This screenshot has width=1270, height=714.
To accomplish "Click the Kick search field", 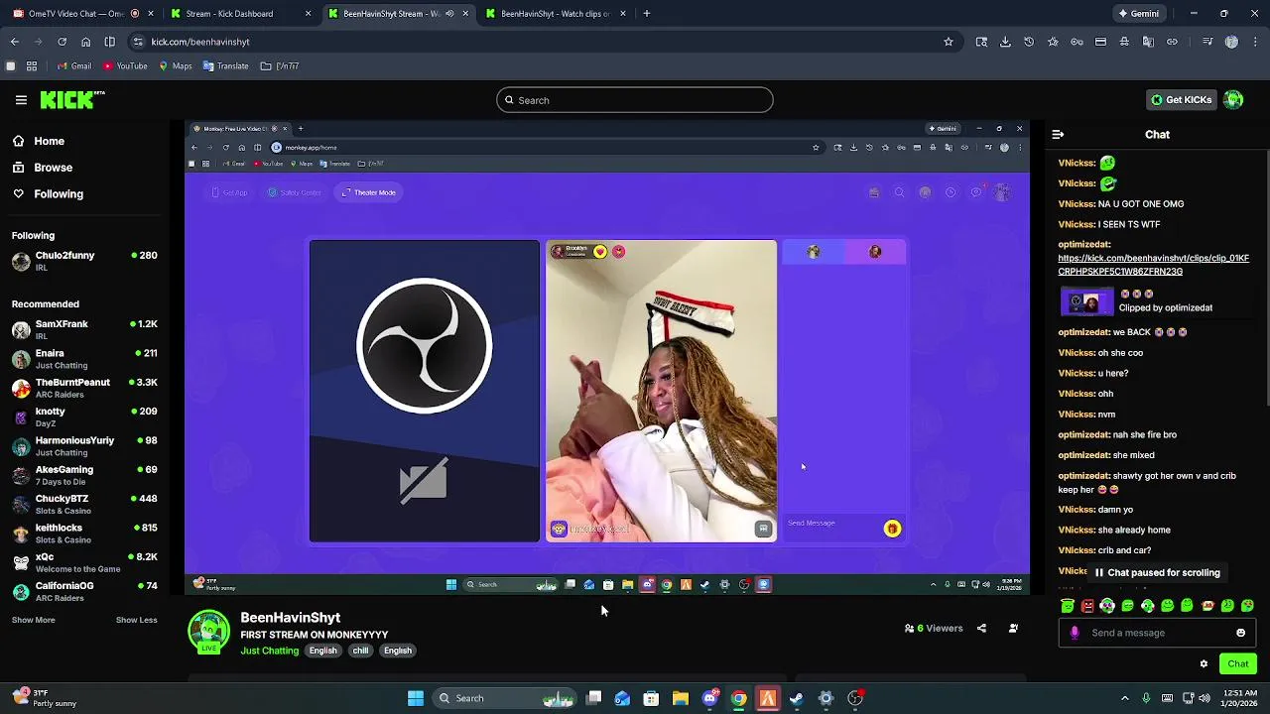I will click(635, 100).
